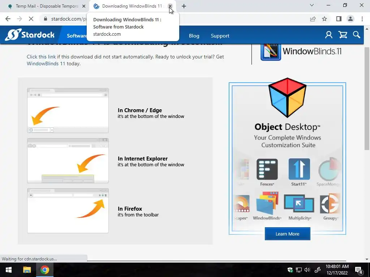The image size is (370, 277).
Task: Open the Chrome three-dot menu
Action: click(362, 19)
